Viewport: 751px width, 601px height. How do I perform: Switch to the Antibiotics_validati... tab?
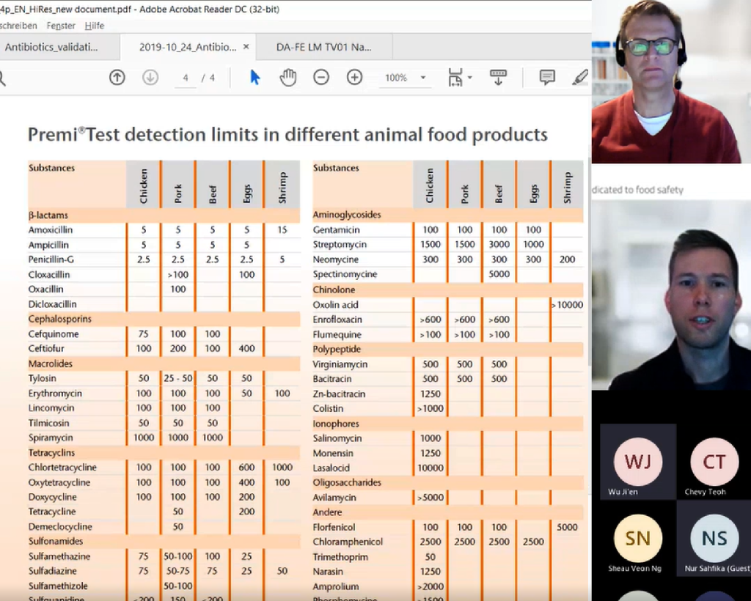51,47
